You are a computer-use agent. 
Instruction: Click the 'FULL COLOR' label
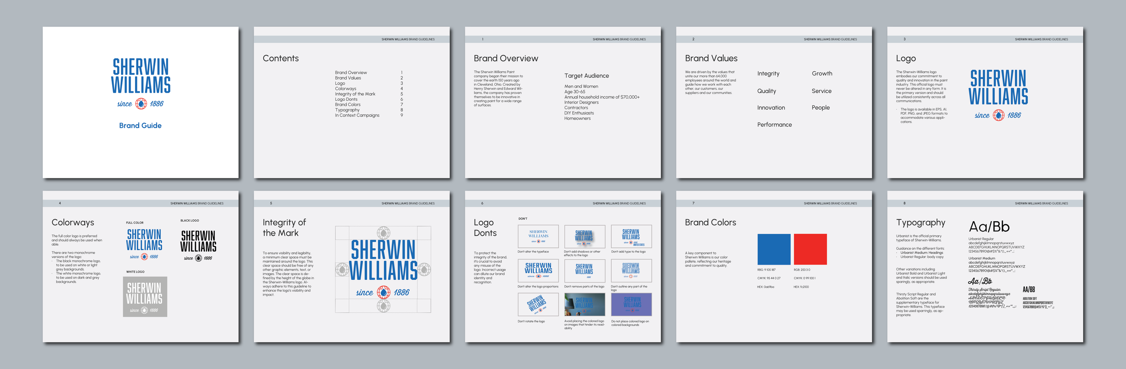135,223
